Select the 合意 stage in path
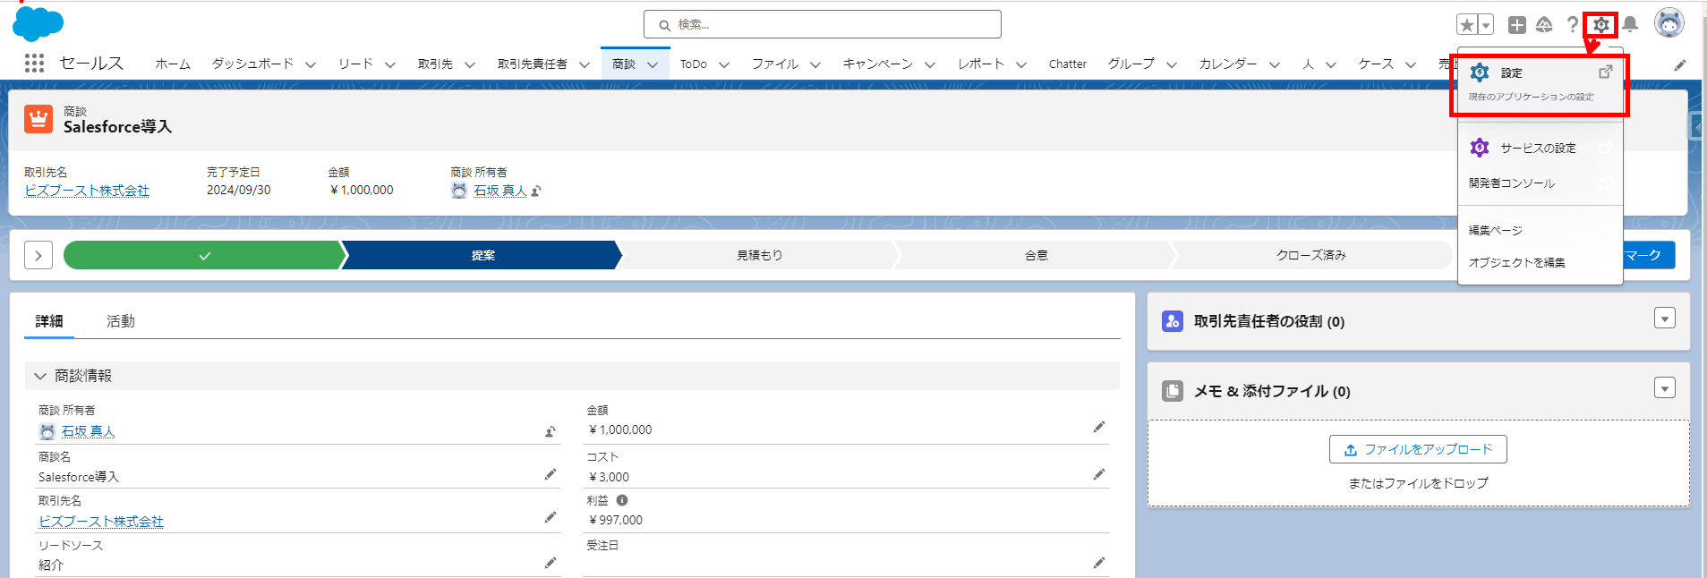The image size is (1707, 578). click(1036, 255)
